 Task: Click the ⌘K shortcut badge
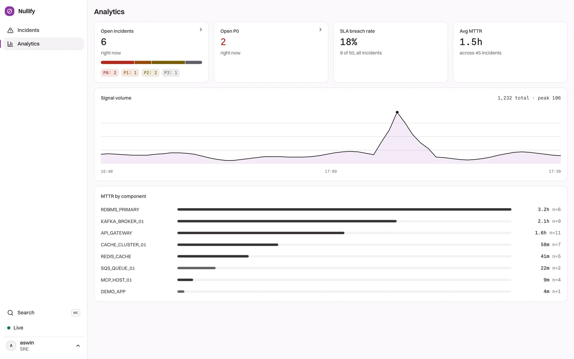76,313
